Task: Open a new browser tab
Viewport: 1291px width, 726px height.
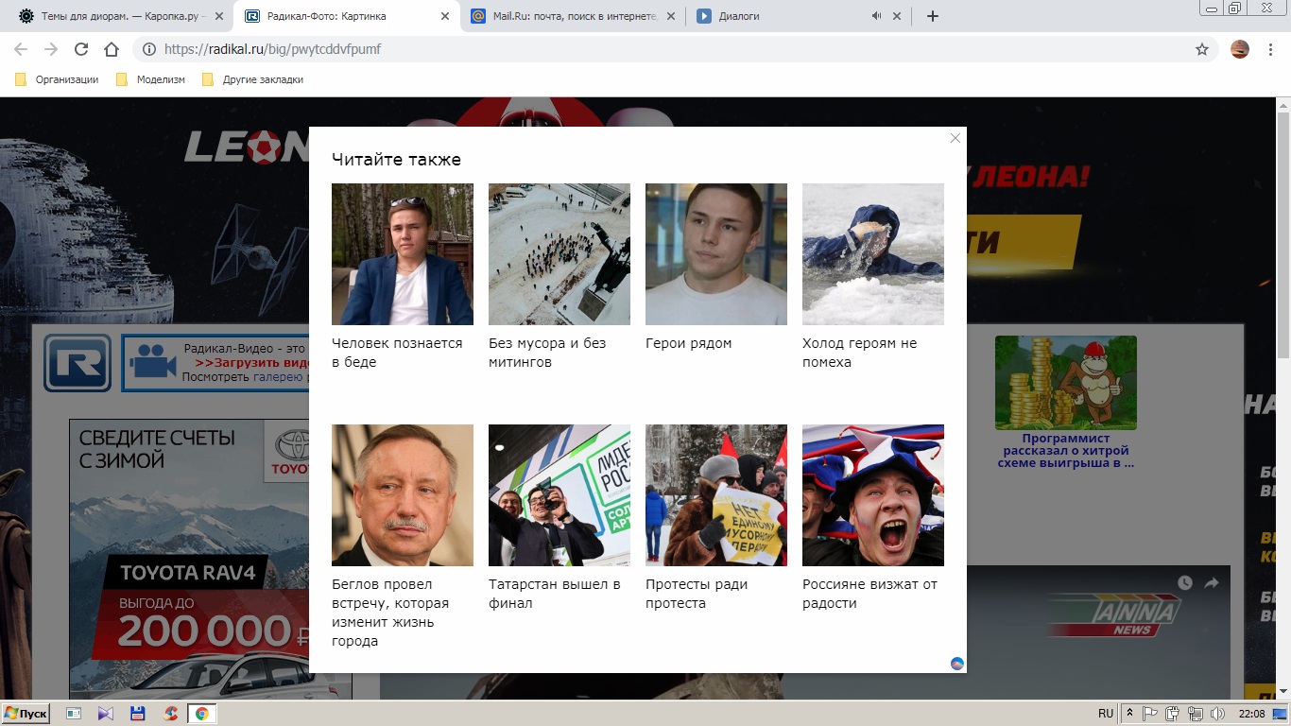Action: tap(932, 16)
